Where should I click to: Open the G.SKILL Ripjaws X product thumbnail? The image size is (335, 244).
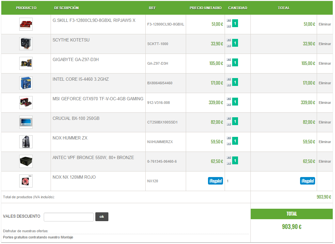point(26,24)
